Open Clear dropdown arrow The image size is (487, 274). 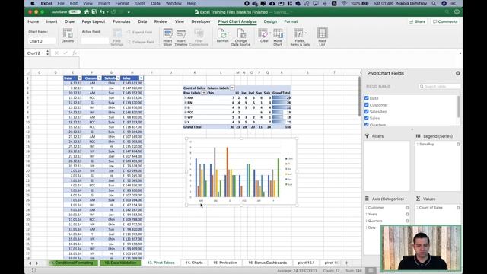(270, 33)
